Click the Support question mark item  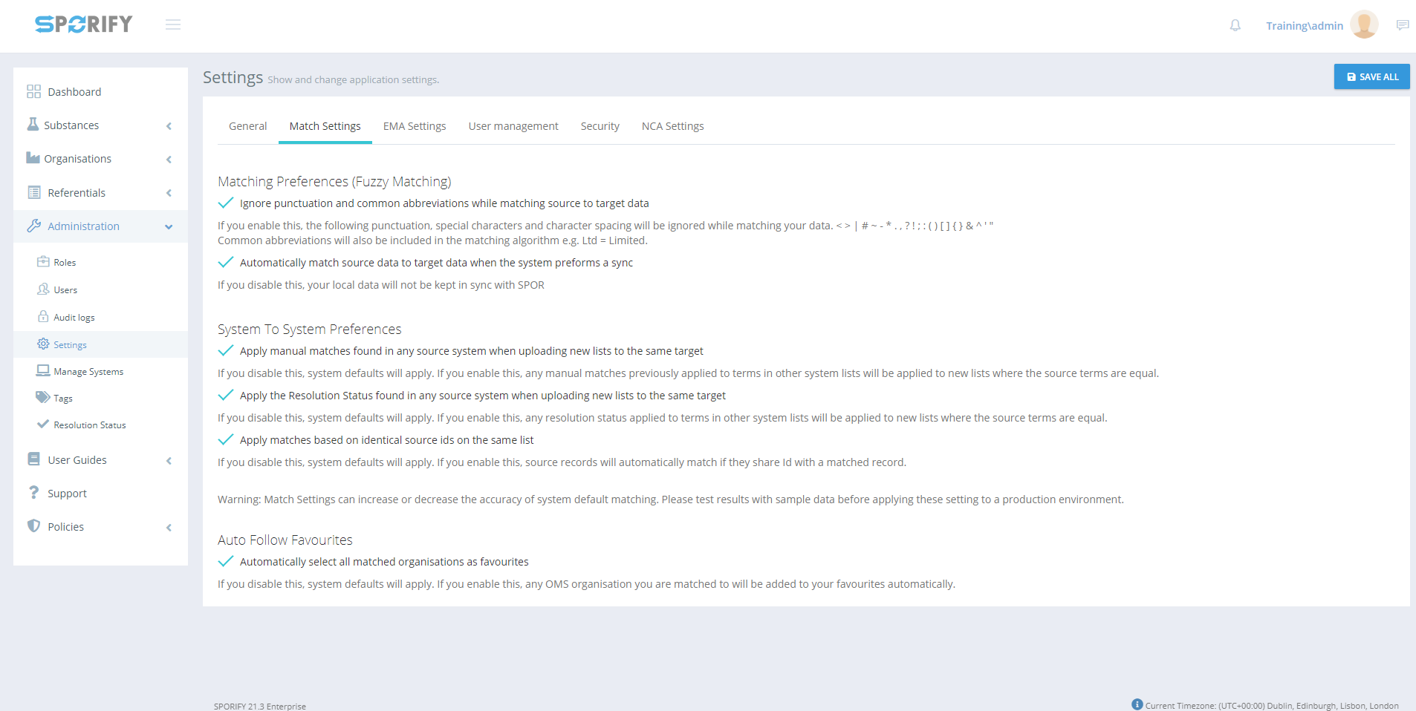pos(67,494)
